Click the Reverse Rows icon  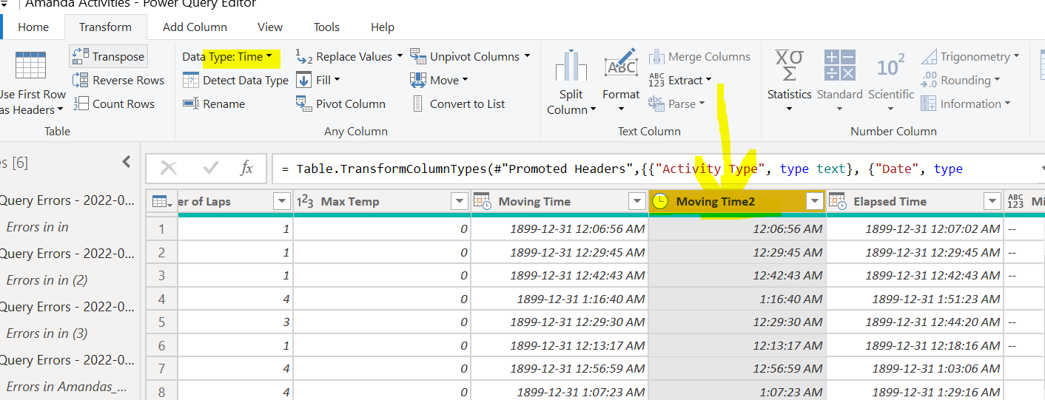81,80
